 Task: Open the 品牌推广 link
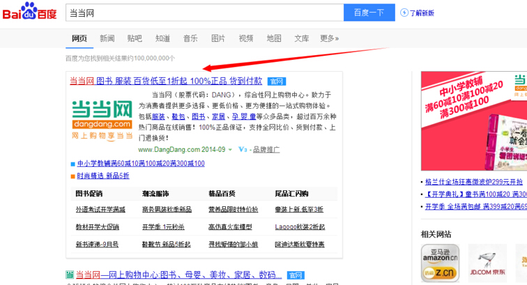point(266,150)
